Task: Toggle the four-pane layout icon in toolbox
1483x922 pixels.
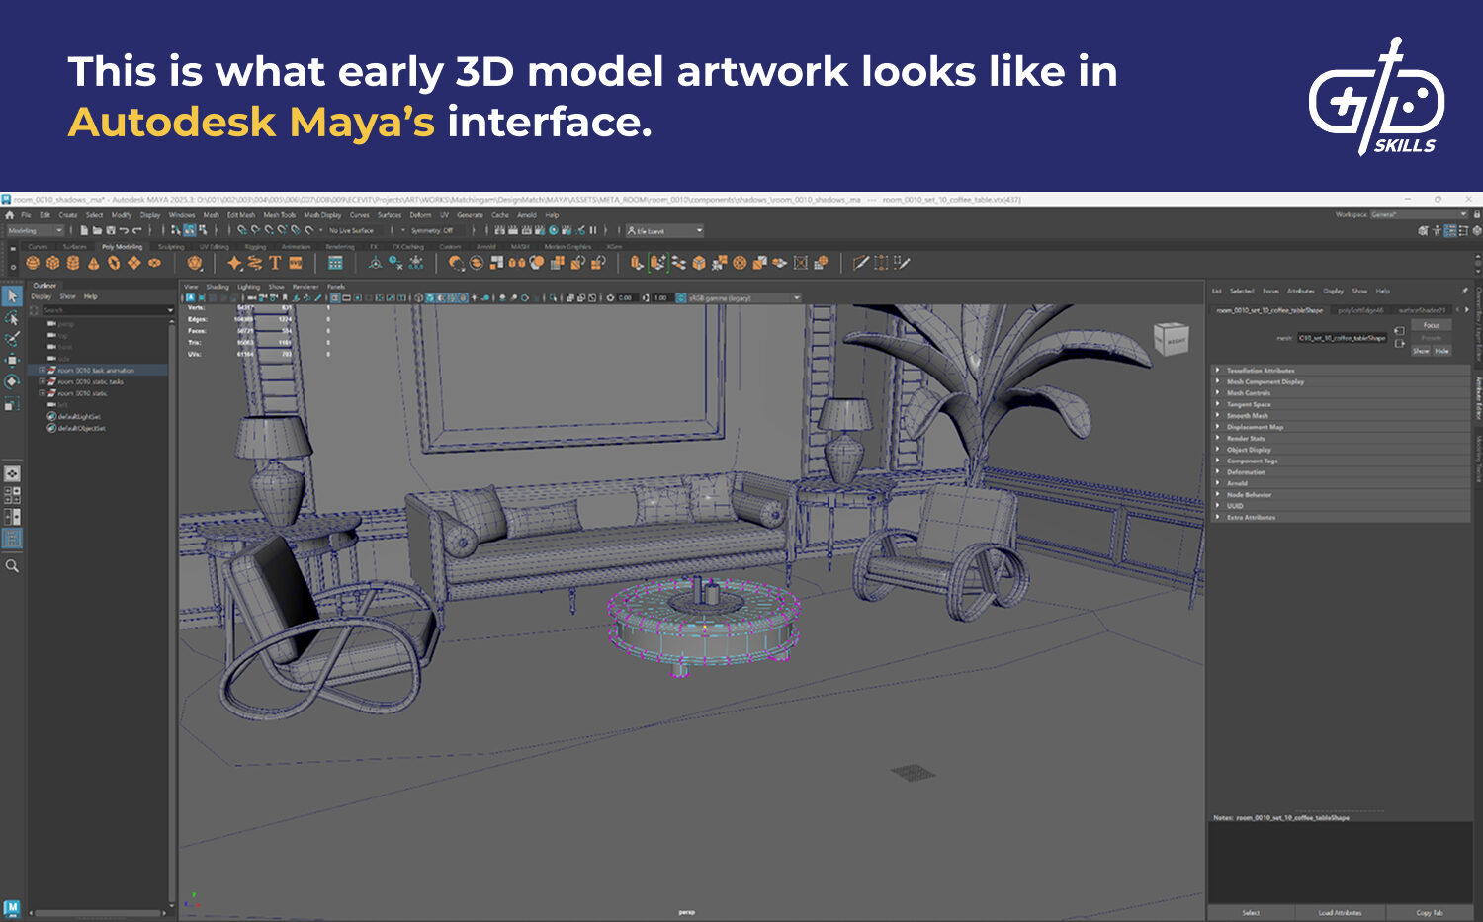Action: pos(12,495)
